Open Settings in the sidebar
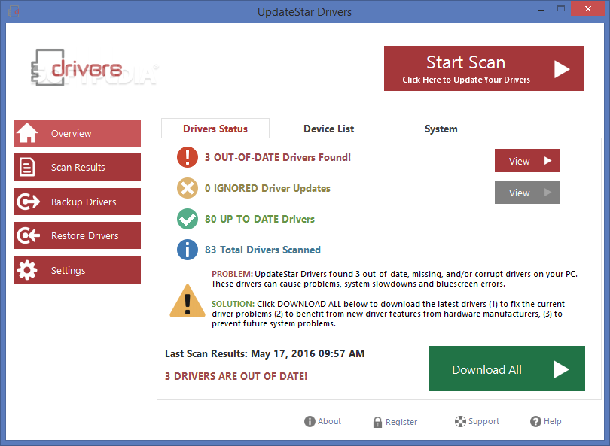610x446 pixels. coord(77,270)
